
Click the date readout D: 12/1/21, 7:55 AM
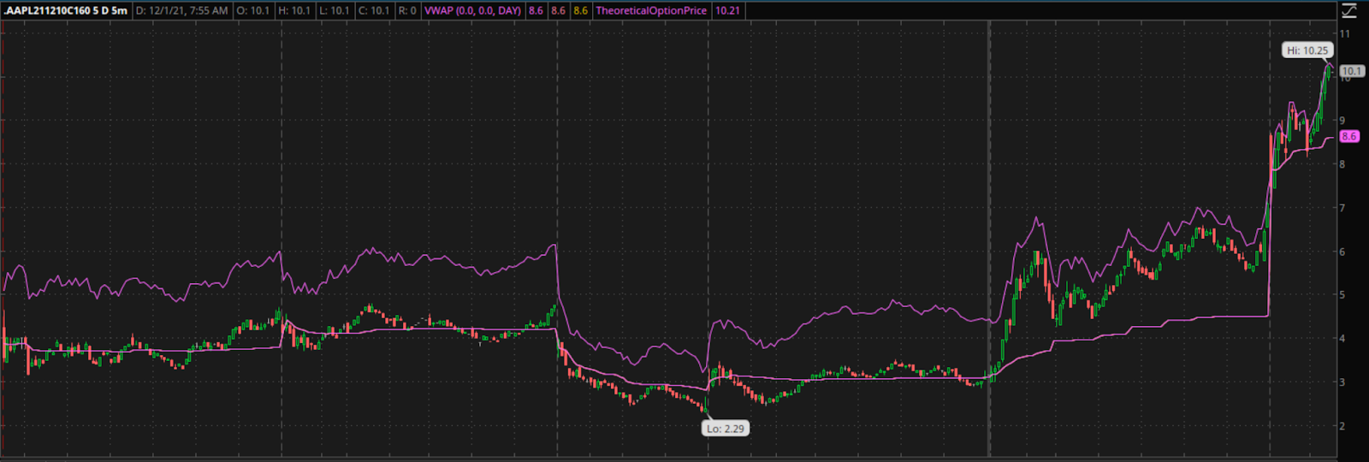point(182,10)
